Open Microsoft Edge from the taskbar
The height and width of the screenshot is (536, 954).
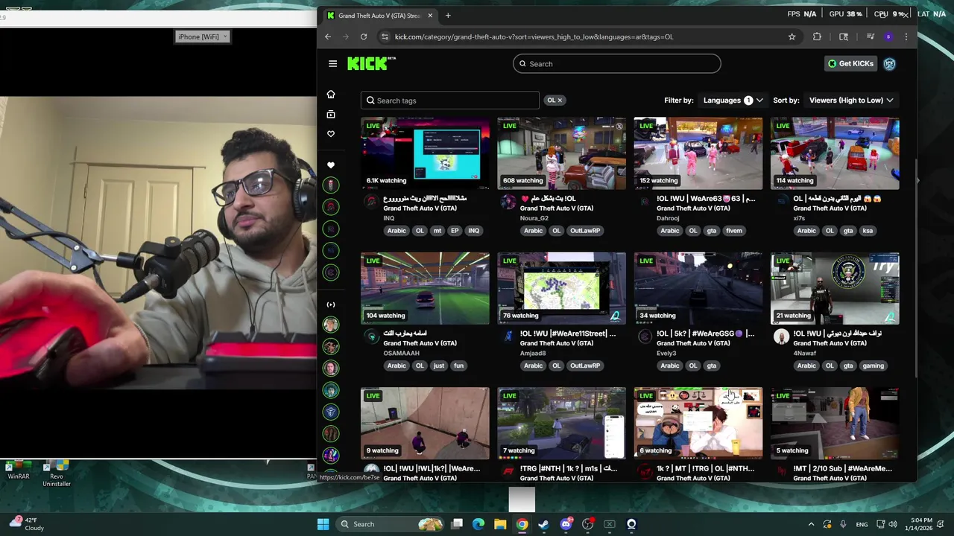[x=478, y=524]
